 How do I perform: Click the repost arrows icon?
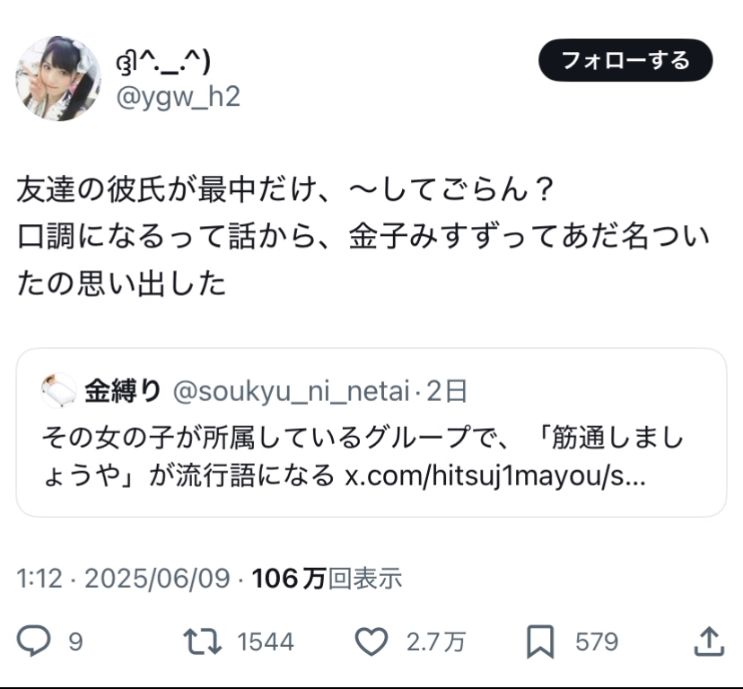click(200, 641)
